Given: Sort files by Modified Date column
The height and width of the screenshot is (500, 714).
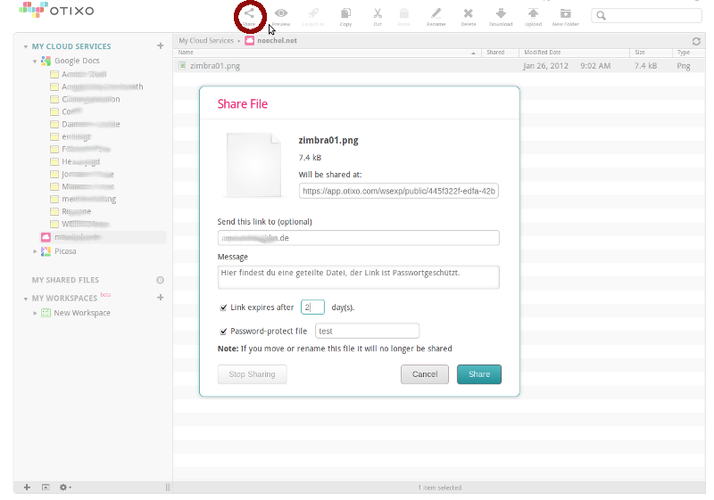Looking at the screenshot, I should 543,53.
